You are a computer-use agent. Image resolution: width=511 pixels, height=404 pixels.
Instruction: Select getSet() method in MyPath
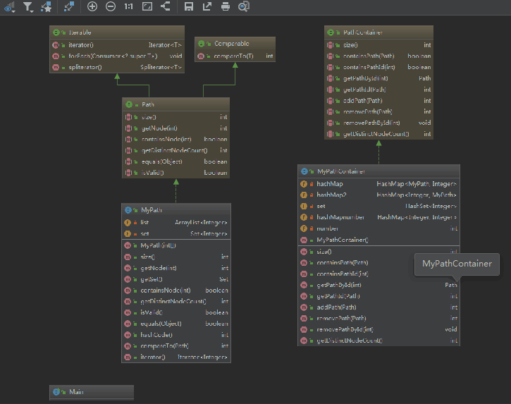(x=176, y=279)
